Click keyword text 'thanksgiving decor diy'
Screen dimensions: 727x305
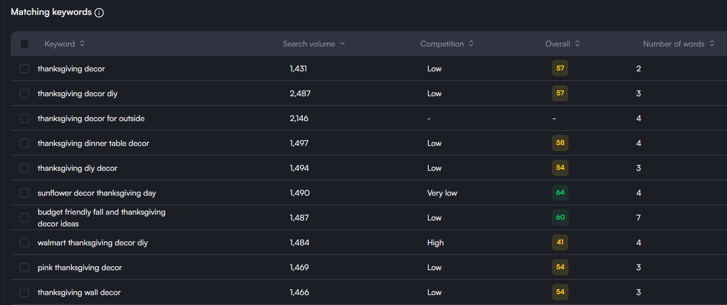[x=77, y=94]
